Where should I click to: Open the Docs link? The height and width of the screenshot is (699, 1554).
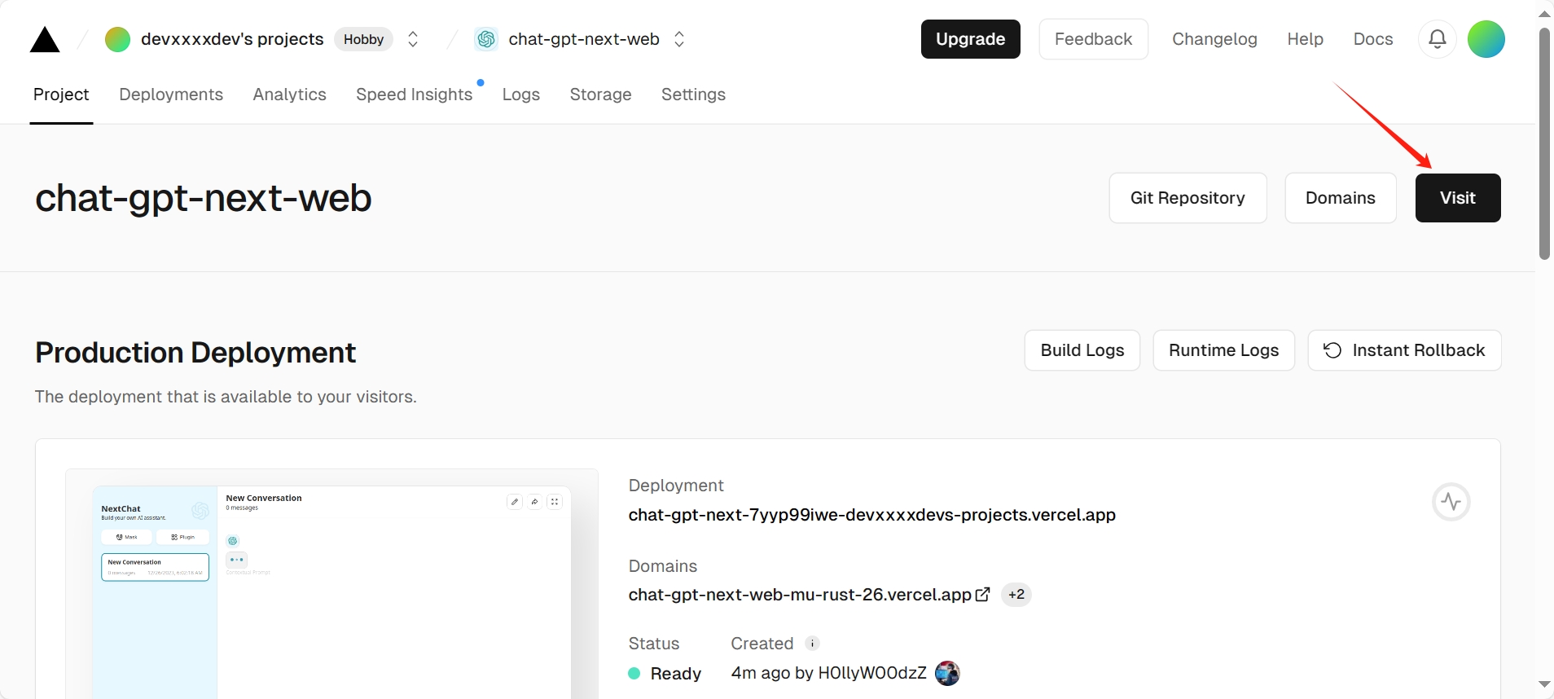[x=1373, y=39]
